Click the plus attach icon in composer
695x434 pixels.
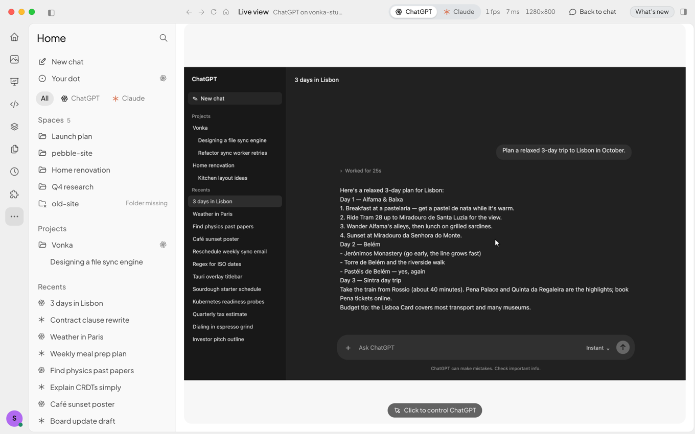(348, 348)
